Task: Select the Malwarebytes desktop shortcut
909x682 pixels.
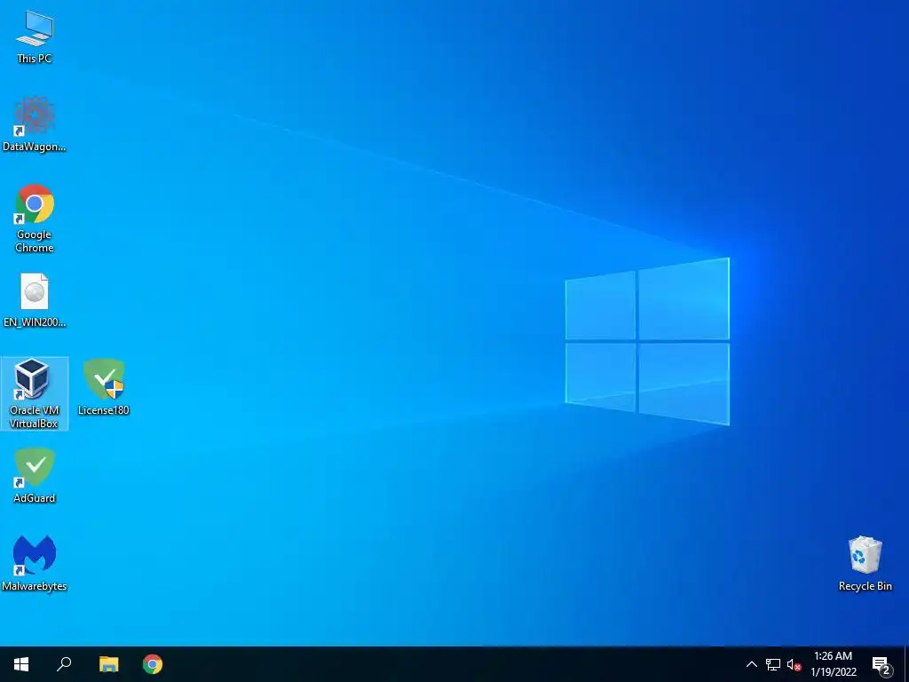Action: [35, 564]
